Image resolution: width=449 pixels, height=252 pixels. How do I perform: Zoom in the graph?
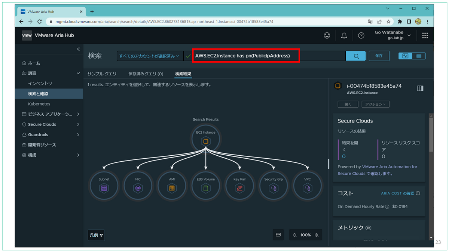click(x=317, y=235)
